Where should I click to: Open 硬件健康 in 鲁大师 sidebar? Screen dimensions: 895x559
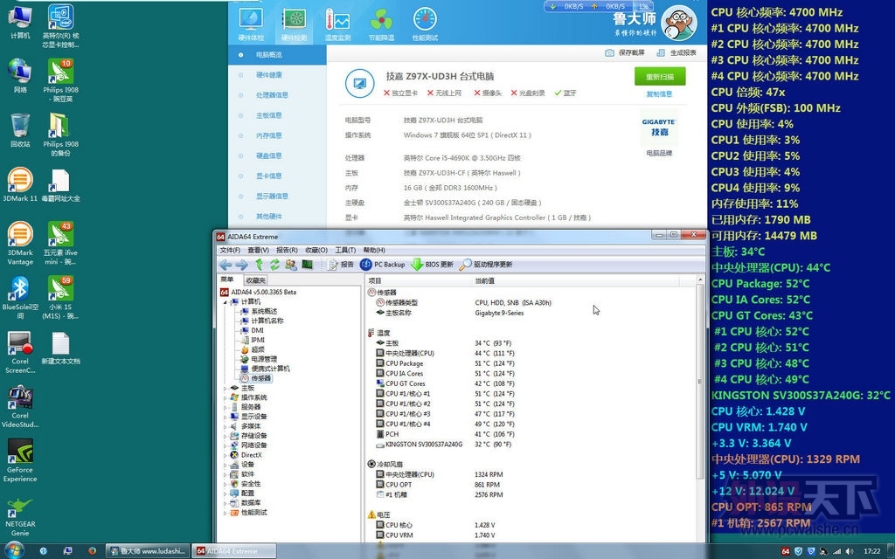tap(269, 75)
